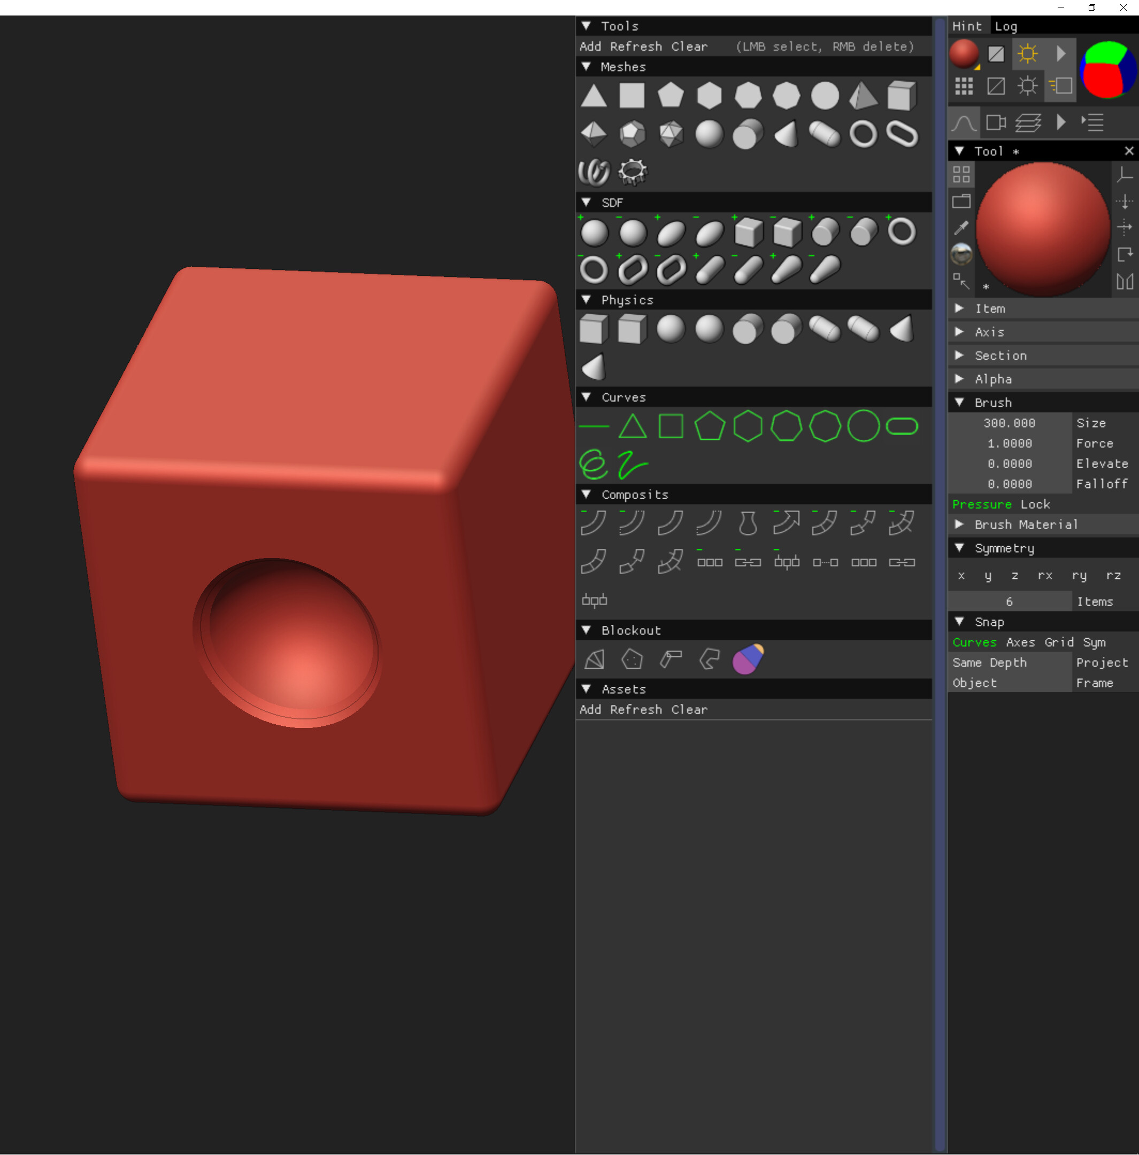Image resolution: width=1139 pixels, height=1155 pixels.
Task: Choose the gear mesh primitive
Action: tap(632, 173)
